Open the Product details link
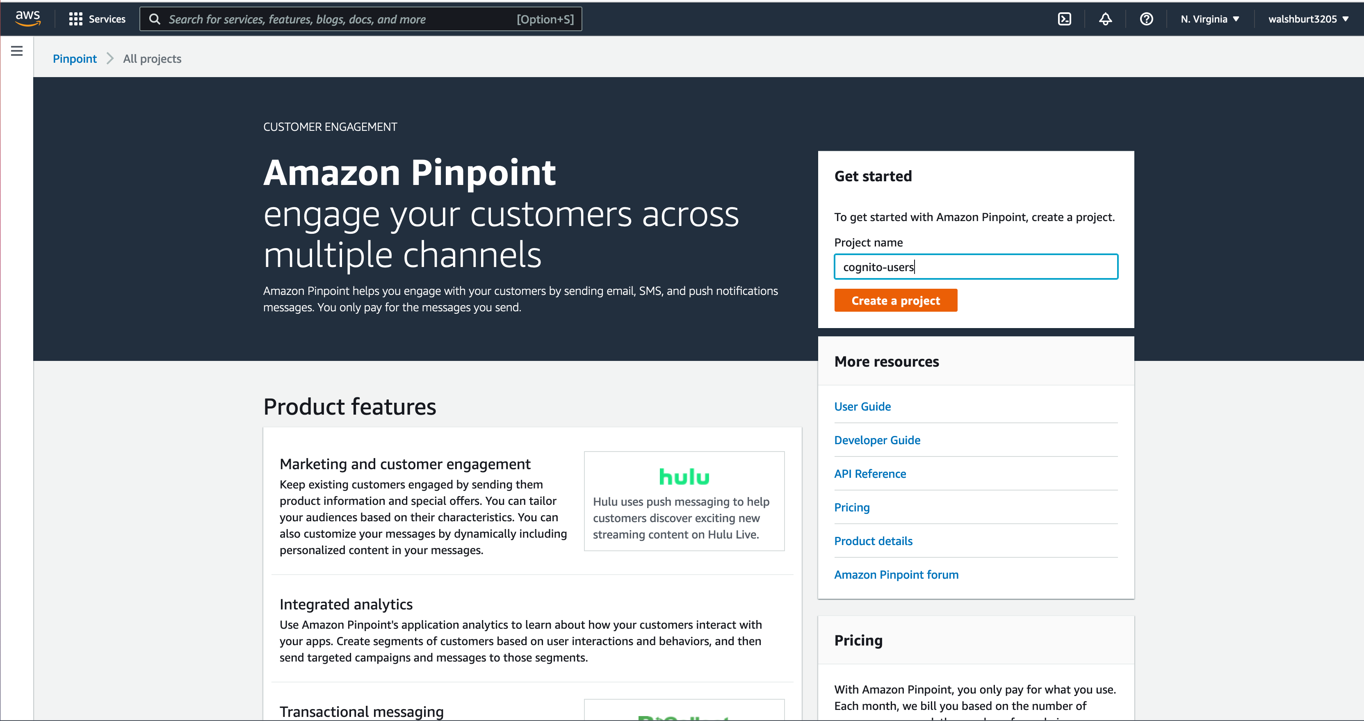The width and height of the screenshot is (1364, 721). pyautogui.click(x=873, y=541)
